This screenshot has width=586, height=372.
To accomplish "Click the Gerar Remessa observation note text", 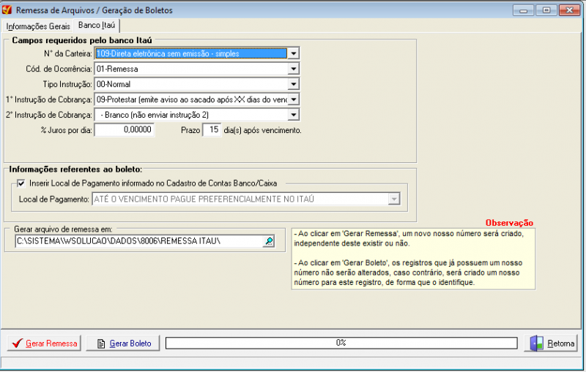I will 409,238.
